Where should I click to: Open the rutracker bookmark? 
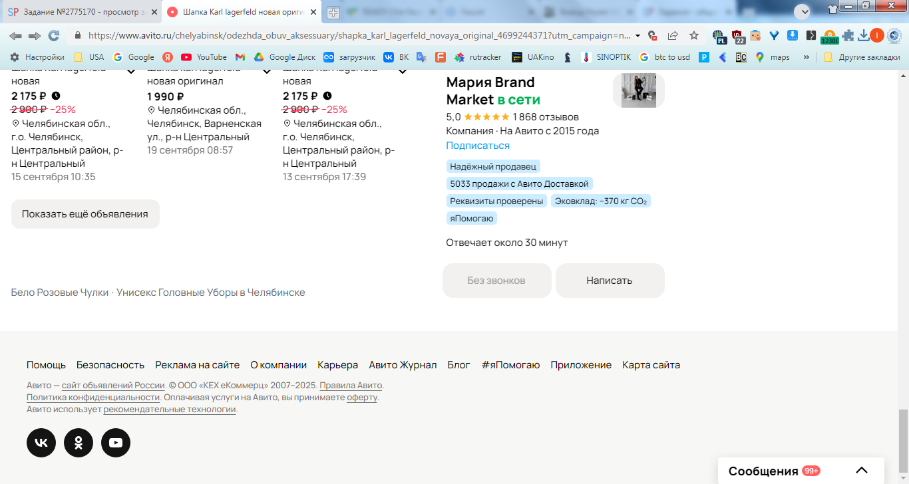[477, 57]
